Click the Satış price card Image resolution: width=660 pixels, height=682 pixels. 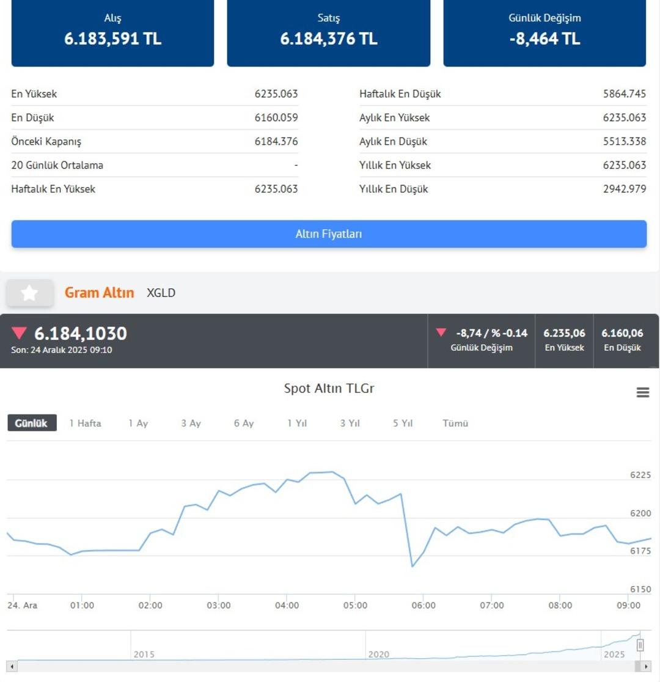pyautogui.click(x=329, y=32)
